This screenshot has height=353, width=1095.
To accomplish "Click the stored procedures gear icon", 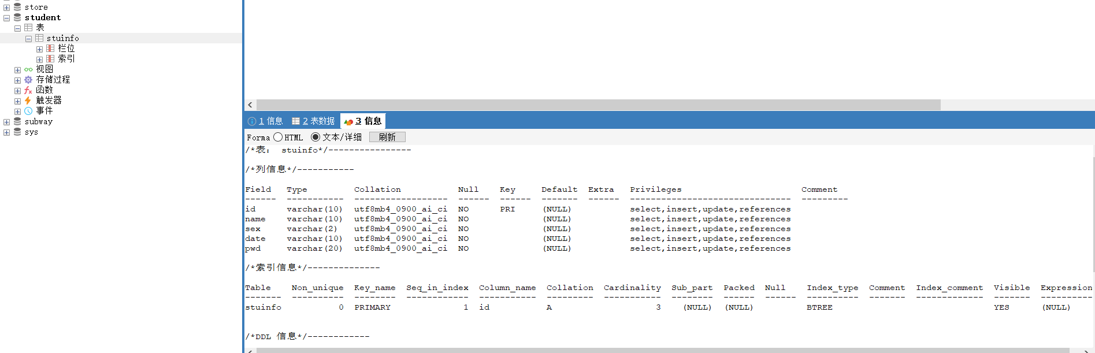I will pos(28,80).
